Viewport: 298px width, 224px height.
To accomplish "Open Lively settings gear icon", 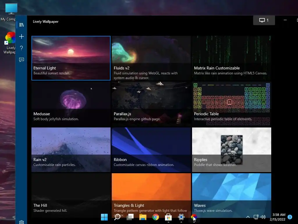I will coord(22,222).
